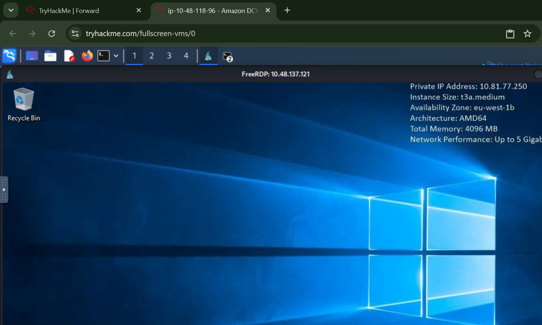Close the TryHackMe | Forward tab

139,10
